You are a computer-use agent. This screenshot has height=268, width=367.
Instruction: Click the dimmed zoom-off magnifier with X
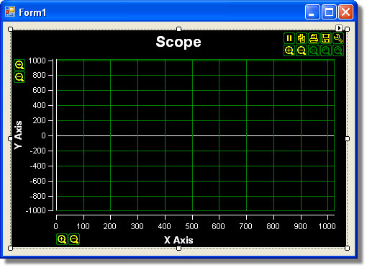[x=314, y=50]
